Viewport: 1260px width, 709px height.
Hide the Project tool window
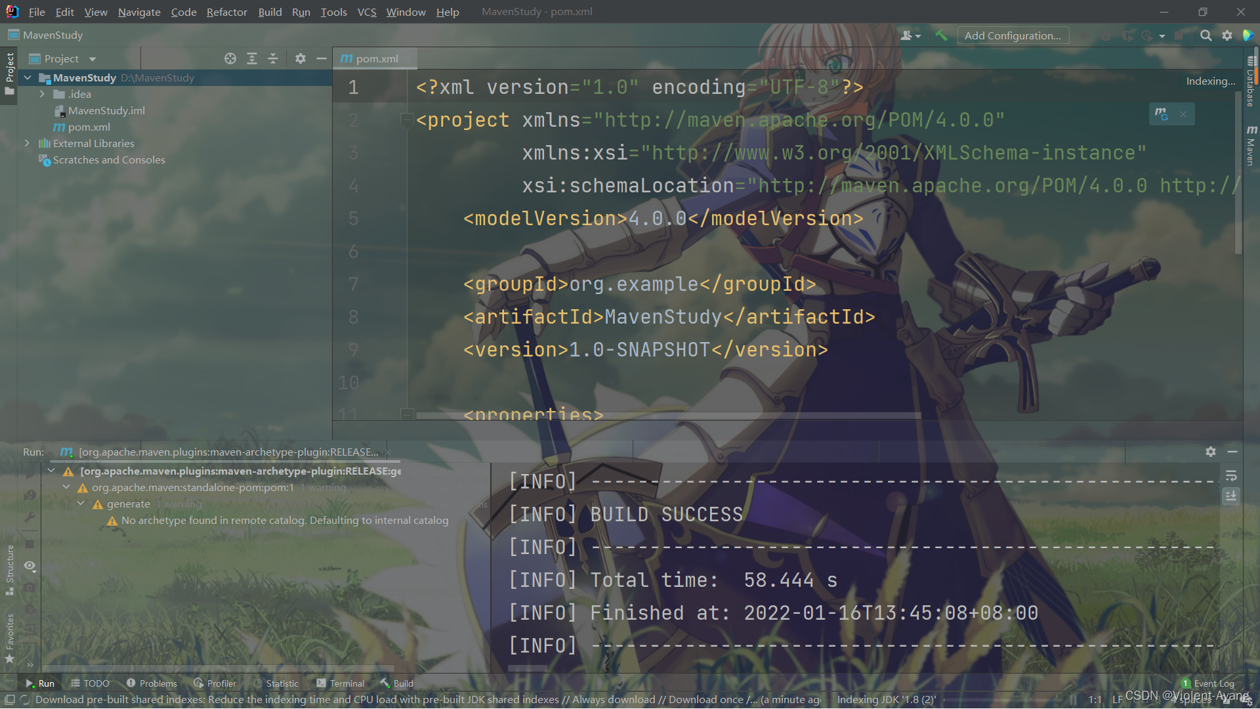[322, 58]
